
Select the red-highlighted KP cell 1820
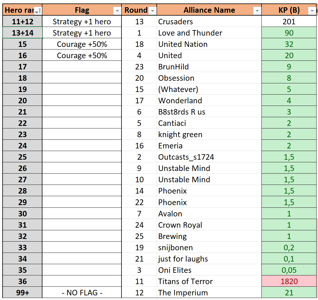point(289,281)
